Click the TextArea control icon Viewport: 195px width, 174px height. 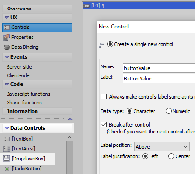tap(7, 149)
